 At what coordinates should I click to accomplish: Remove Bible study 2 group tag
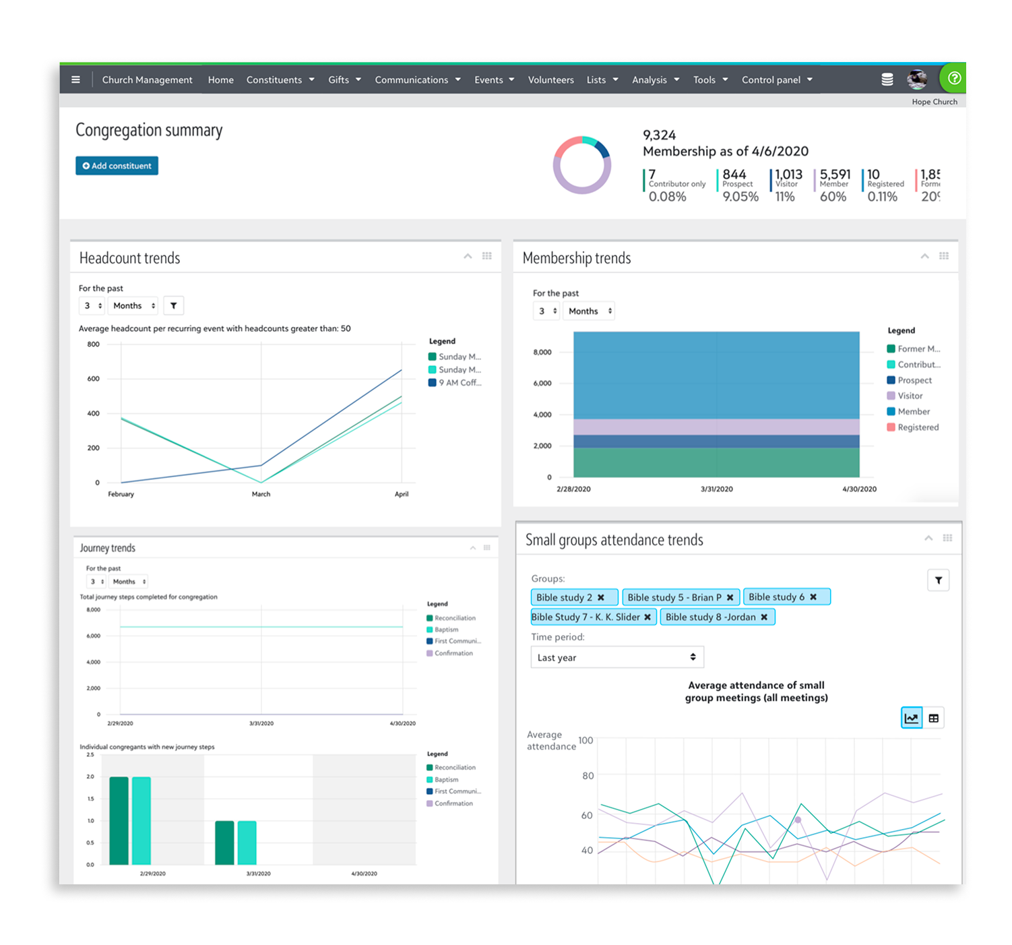[601, 597]
